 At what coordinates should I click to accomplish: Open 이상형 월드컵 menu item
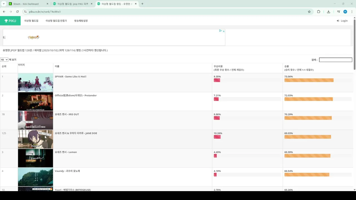tap(31, 21)
